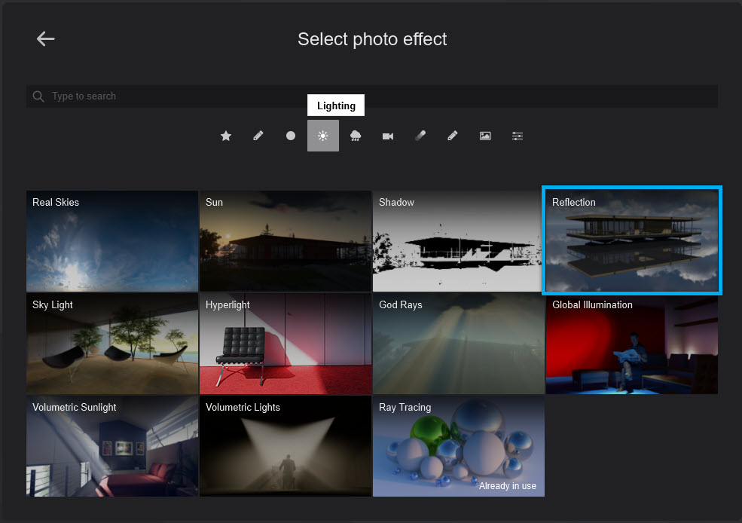Click the video camera effects category icon
This screenshot has width=742, height=523.
[387, 136]
